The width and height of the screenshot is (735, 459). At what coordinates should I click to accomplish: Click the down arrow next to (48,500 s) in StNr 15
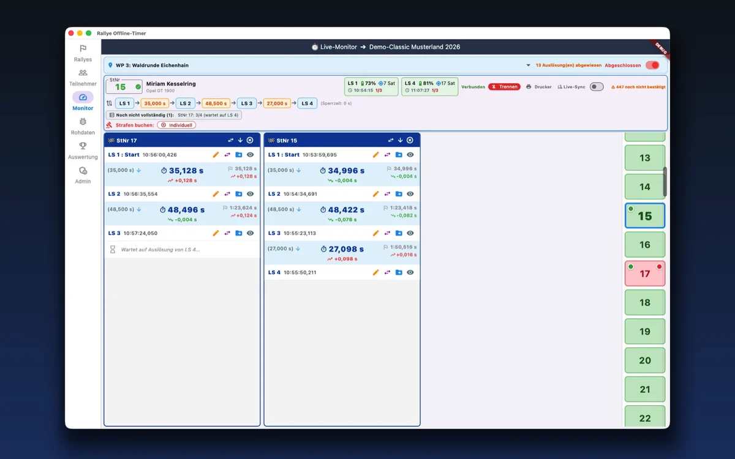298,210
